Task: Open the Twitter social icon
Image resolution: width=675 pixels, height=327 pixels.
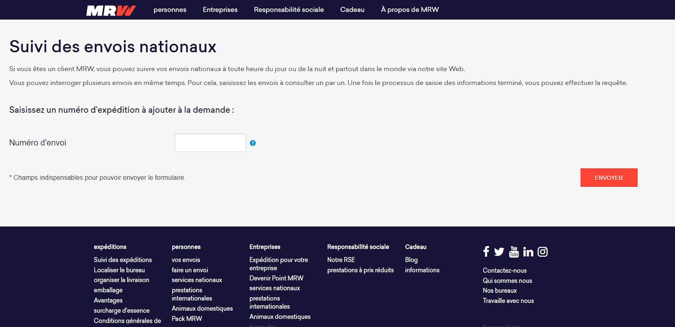Action: 499,252
